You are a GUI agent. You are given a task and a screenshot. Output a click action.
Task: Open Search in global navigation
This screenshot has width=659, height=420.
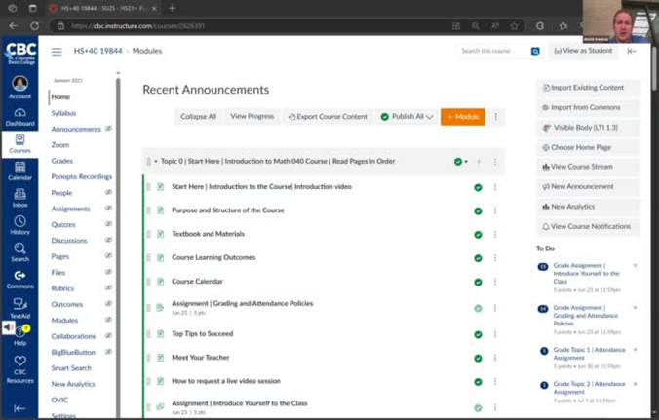pos(19,252)
